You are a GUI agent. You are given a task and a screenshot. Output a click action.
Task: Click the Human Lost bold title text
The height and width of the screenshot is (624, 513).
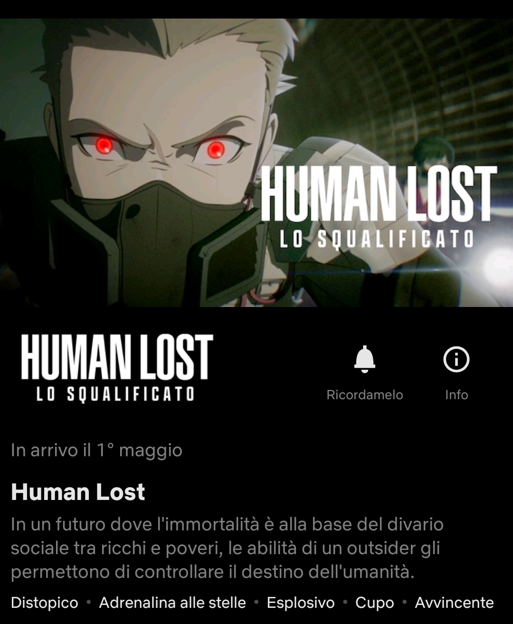click(x=78, y=492)
